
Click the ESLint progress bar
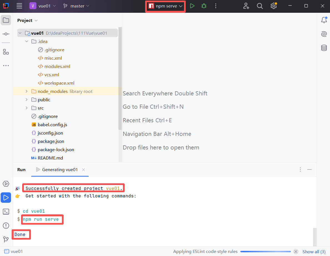pyautogui.click(x=266, y=251)
